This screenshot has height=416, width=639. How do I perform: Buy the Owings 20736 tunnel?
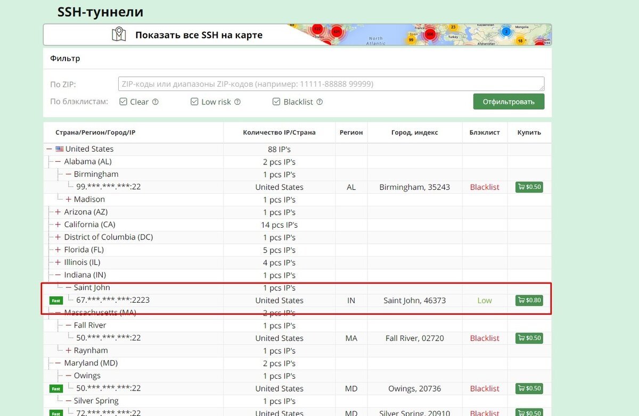(529, 388)
